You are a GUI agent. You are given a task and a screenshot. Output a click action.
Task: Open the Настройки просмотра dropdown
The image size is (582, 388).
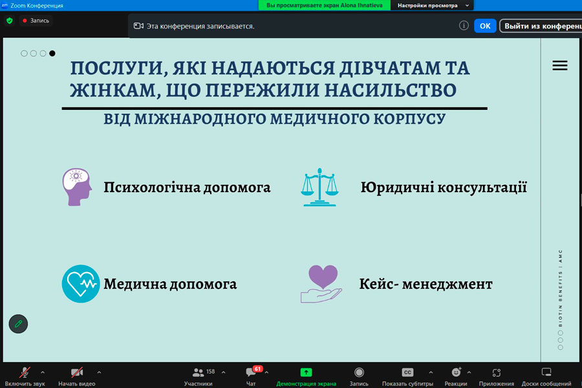(x=433, y=5)
